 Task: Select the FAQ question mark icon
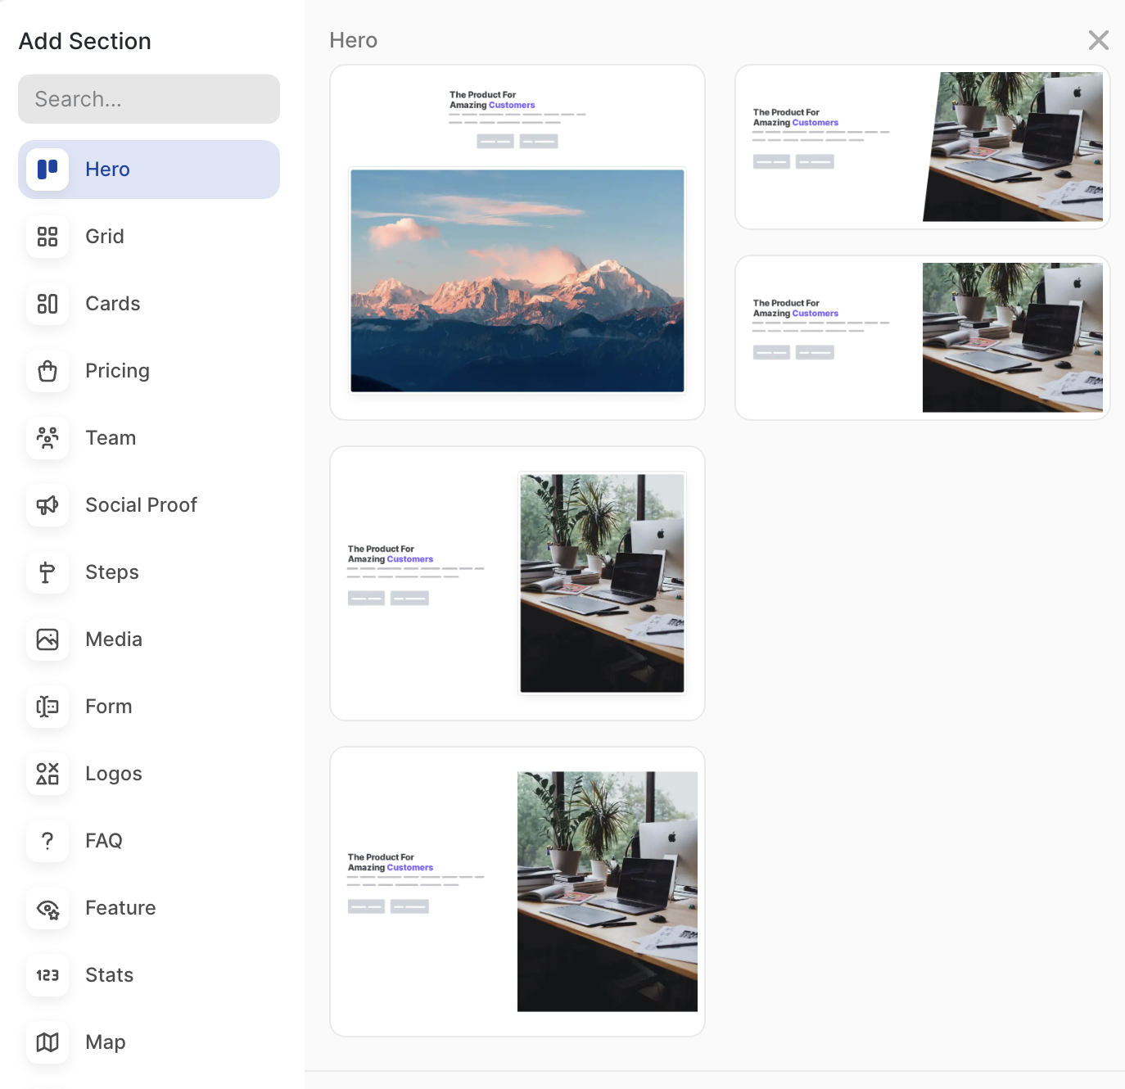pos(47,841)
